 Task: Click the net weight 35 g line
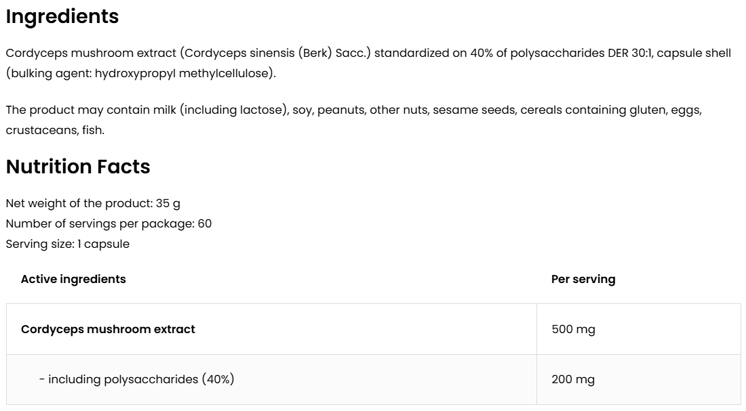pos(93,203)
